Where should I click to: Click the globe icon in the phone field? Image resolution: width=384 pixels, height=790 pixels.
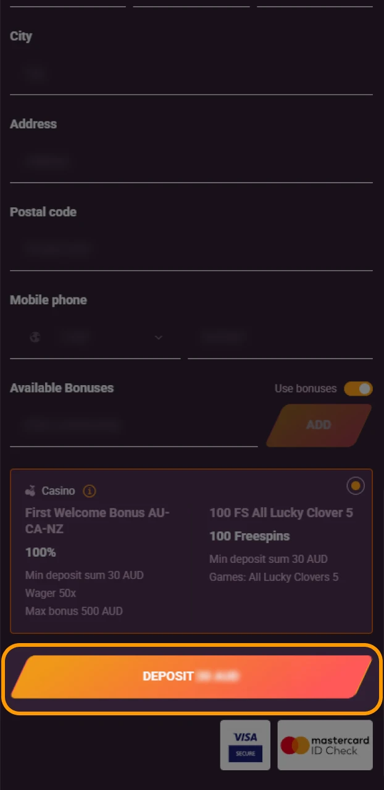coord(35,337)
